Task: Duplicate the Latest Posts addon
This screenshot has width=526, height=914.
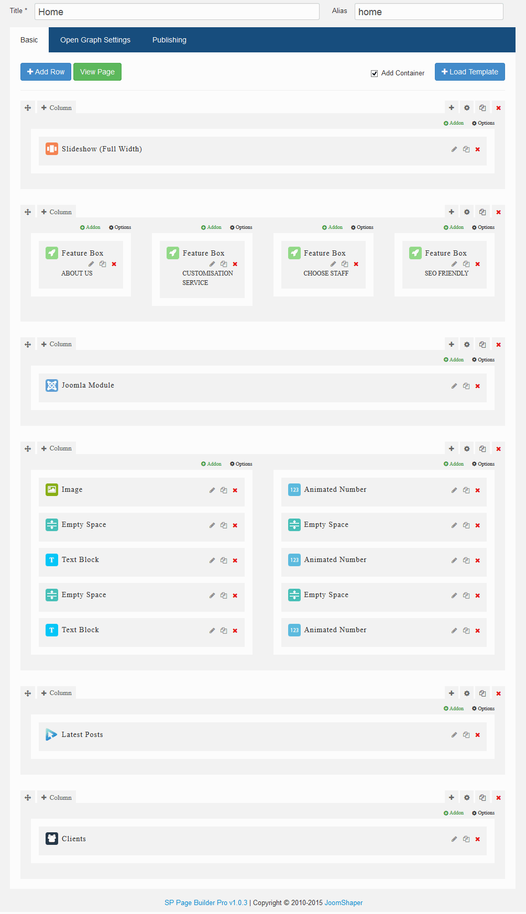Action: [466, 735]
